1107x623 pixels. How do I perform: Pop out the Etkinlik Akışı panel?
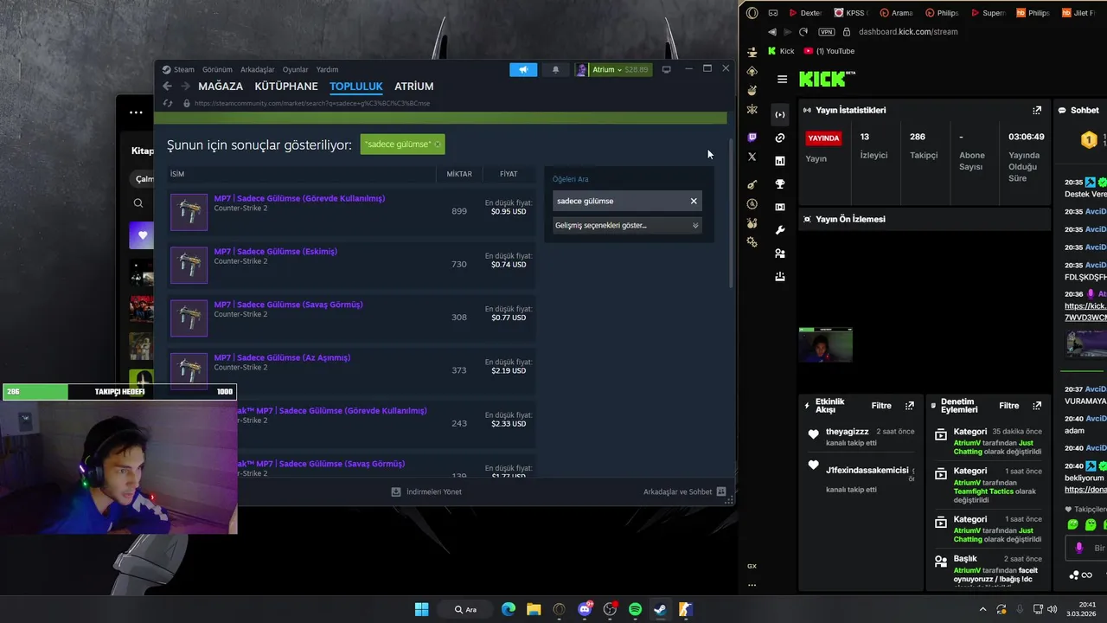[x=909, y=406]
